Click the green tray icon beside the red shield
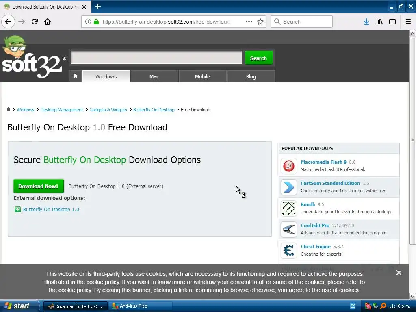This screenshot has height=312, width=416. tap(375, 306)
